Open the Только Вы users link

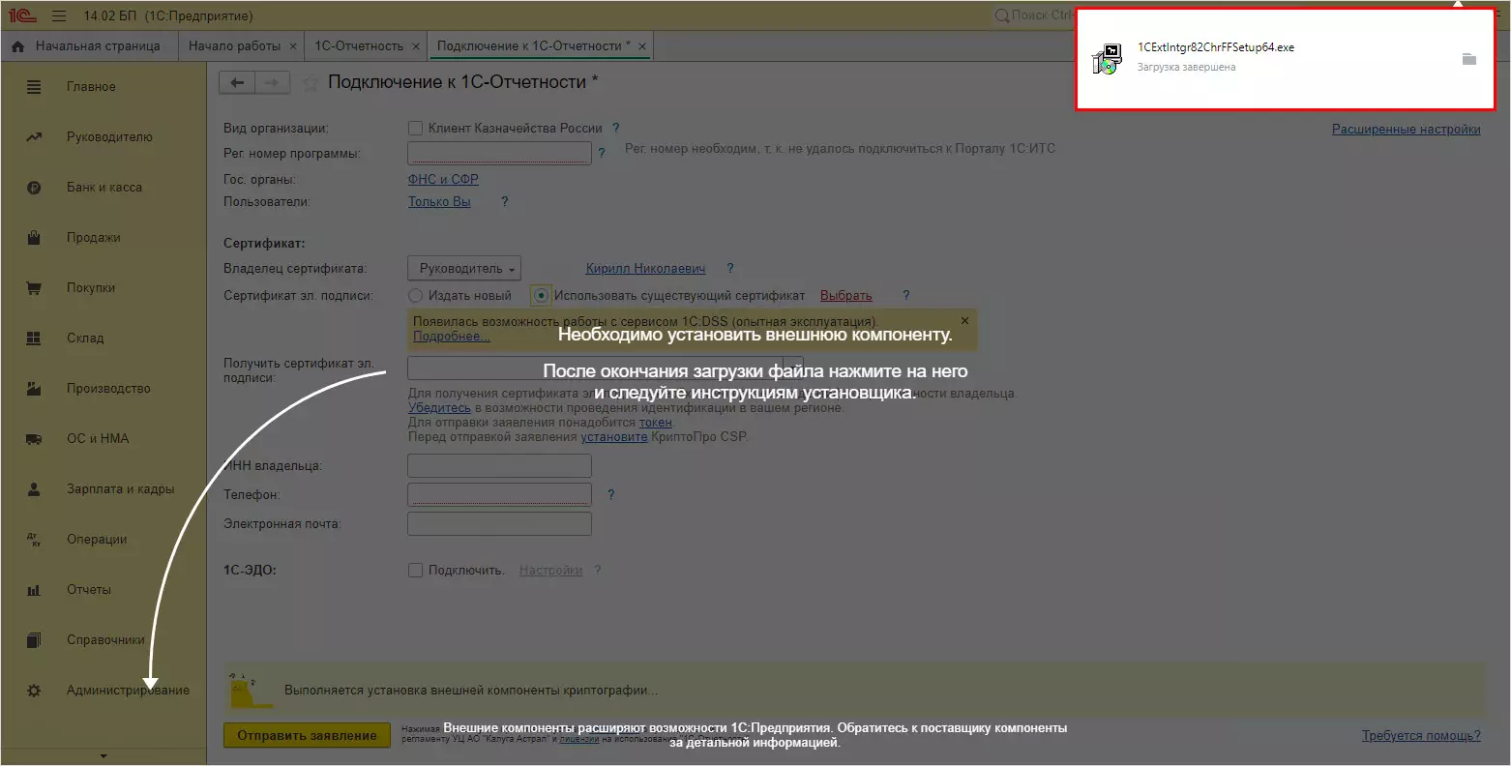(x=439, y=202)
